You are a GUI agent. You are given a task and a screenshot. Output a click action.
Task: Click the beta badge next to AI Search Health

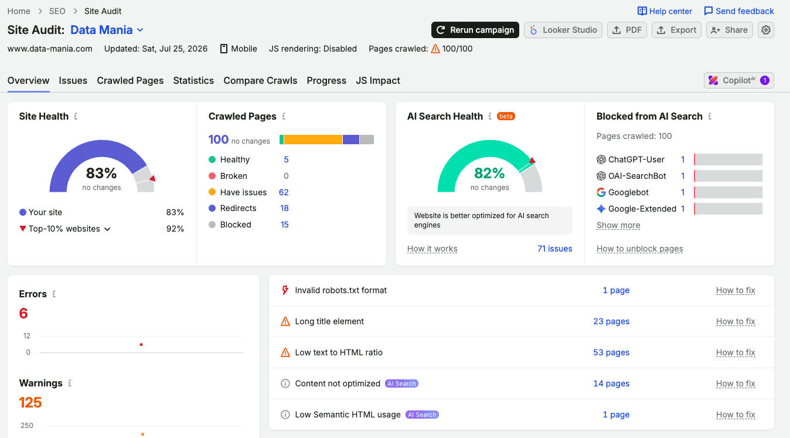[x=506, y=116]
